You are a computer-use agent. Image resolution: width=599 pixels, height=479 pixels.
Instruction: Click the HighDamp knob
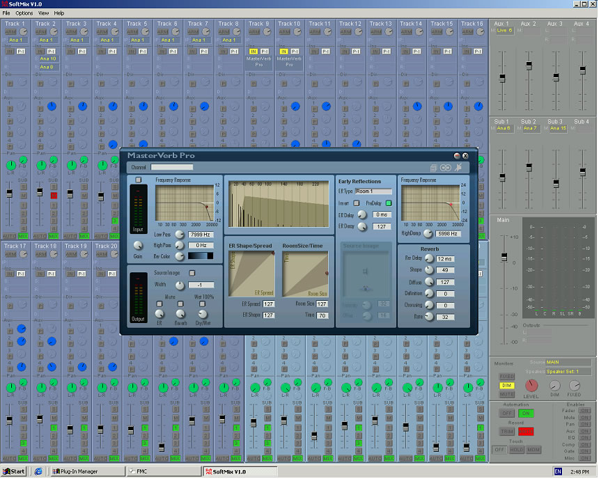(428, 233)
